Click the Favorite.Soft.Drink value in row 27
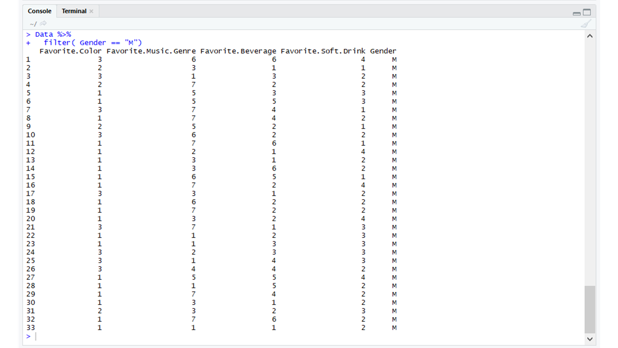The height and width of the screenshot is (348, 618). [363, 277]
